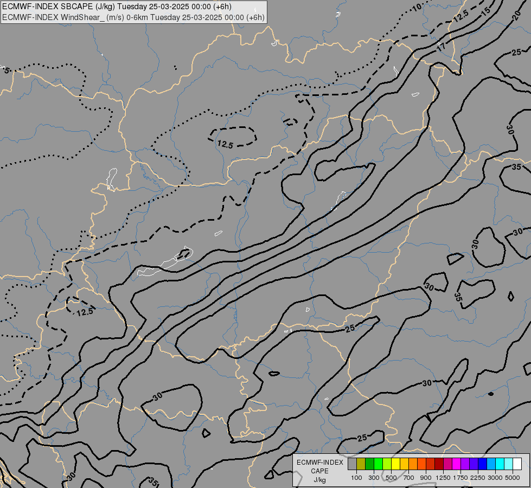Viewport: 531px width, 488px height.
Task: Click the olive swatch in the CAPE legend
Action: 361,464
